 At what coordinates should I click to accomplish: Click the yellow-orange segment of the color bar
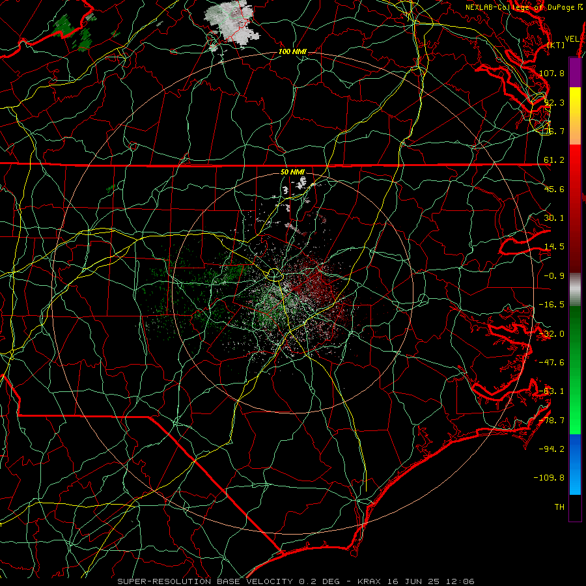[x=575, y=116]
